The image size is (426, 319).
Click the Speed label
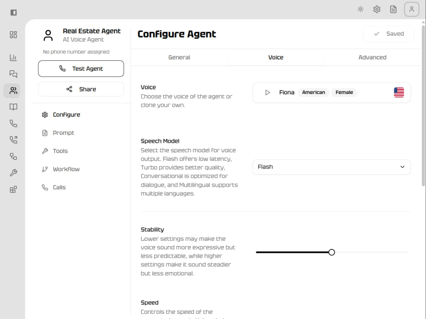click(x=150, y=303)
